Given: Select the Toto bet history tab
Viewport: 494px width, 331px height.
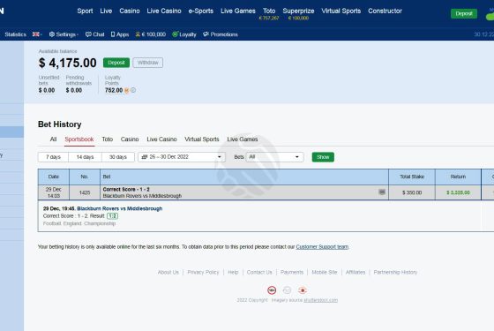Looking at the screenshot, I should click(x=108, y=139).
